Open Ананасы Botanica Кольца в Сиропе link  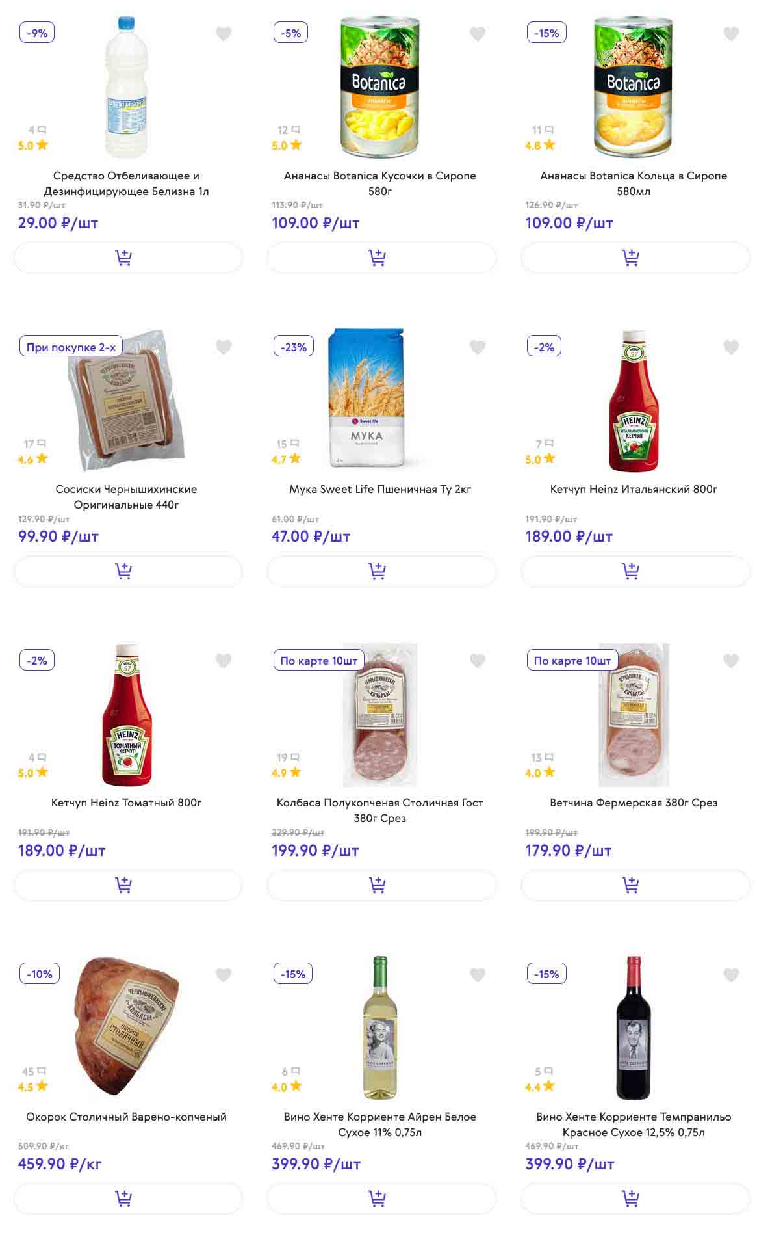click(634, 183)
